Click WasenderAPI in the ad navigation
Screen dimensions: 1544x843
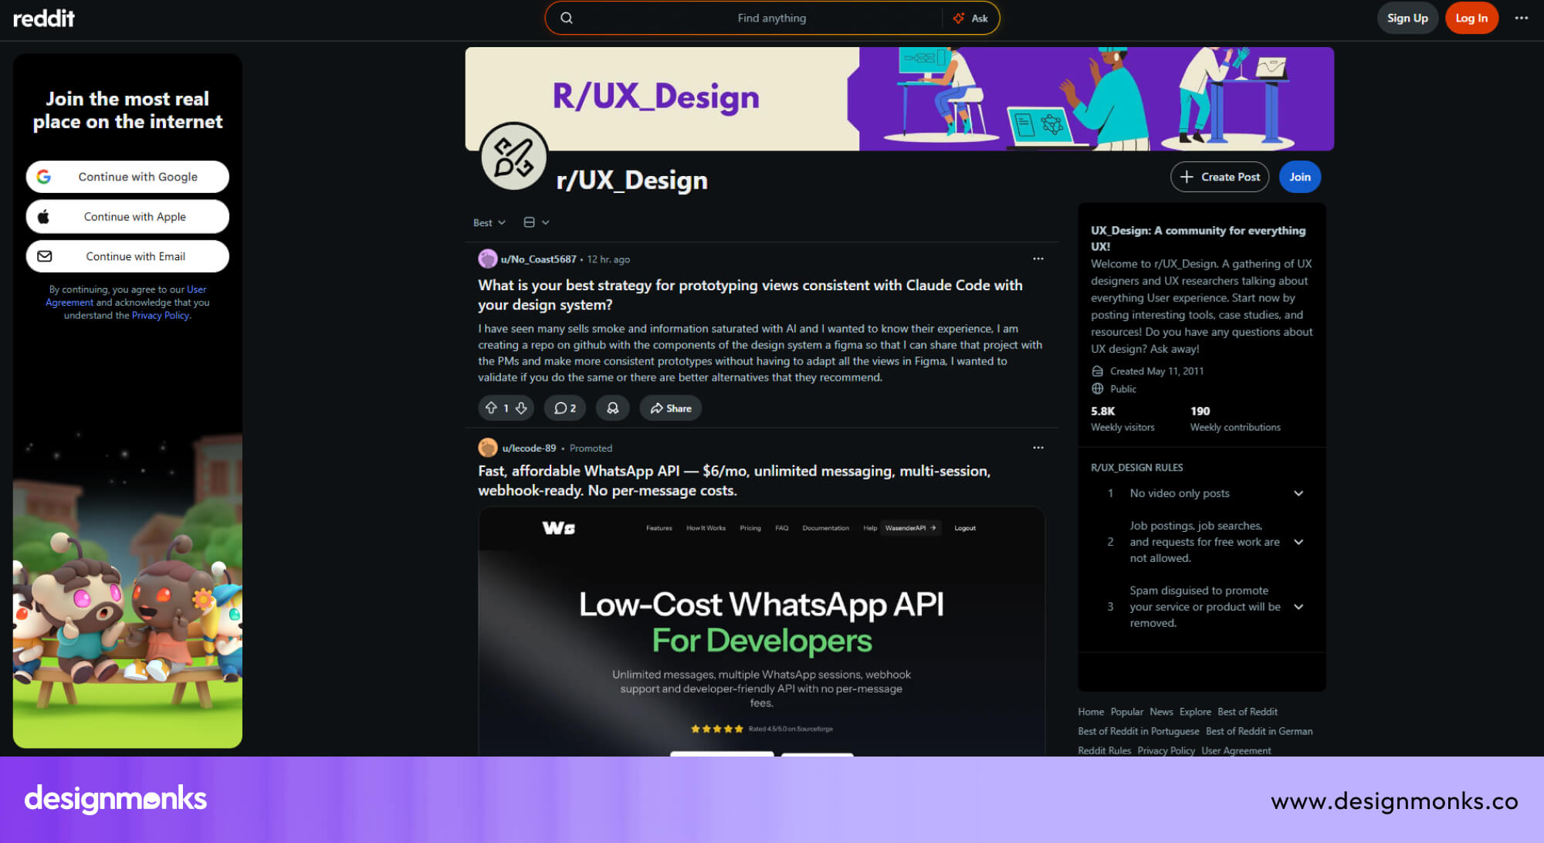[911, 528]
